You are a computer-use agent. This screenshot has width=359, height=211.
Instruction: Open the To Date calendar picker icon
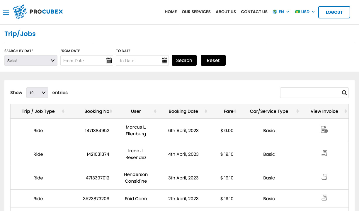164,60
